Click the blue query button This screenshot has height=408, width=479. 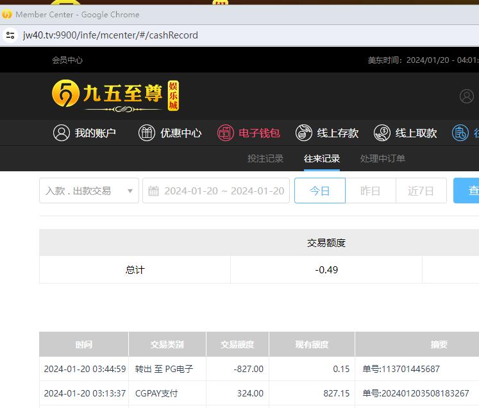pyautogui.click(x=466, y=191)
